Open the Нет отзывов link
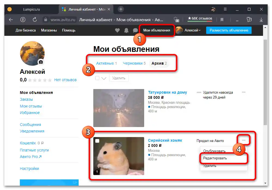Image resolution: width=272 pixels, height=190 pixels. [65, 80]
